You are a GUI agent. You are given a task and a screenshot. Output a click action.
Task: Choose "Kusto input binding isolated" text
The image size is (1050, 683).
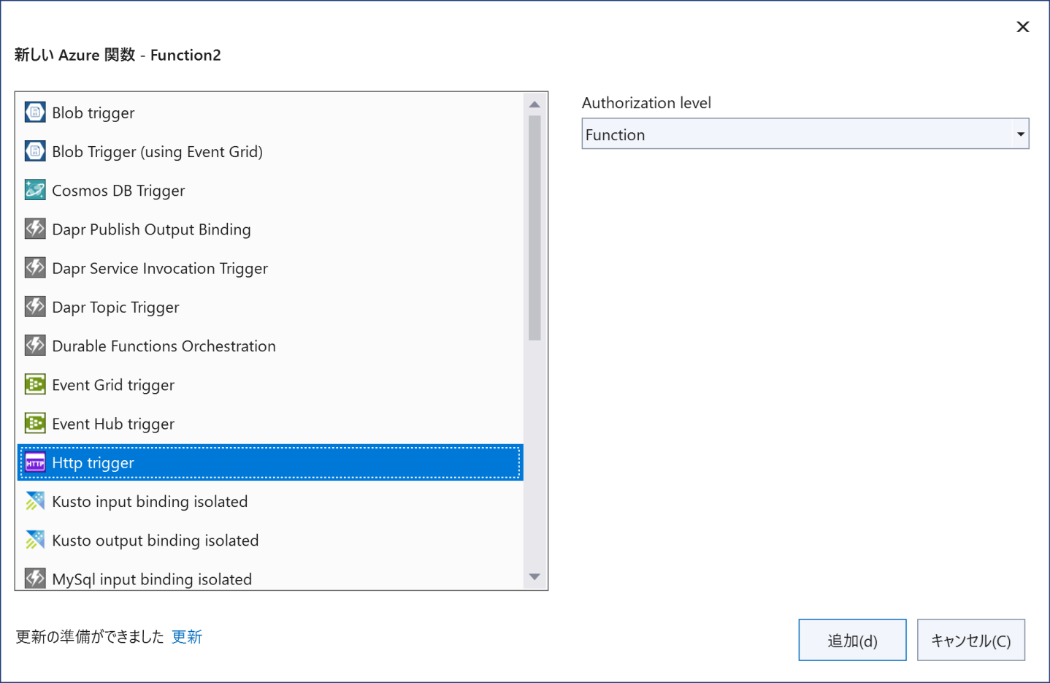click(x=150, y=502)
